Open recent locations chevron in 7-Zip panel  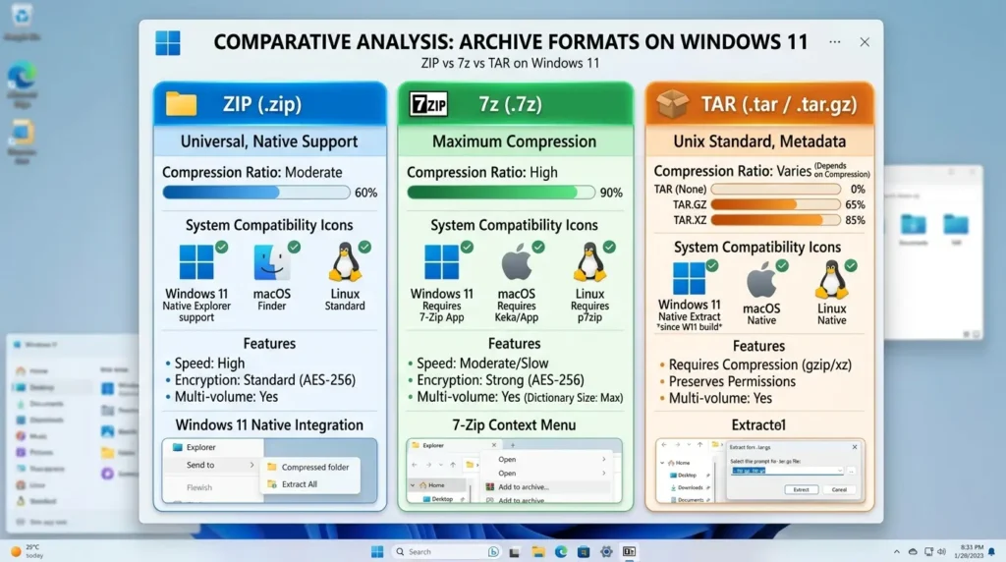[x=441, y=465]
